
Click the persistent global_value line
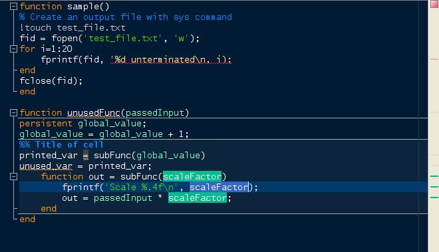82,124
